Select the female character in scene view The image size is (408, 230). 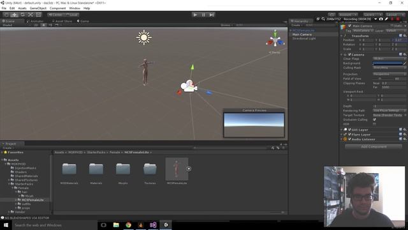[x=145, y=72]
